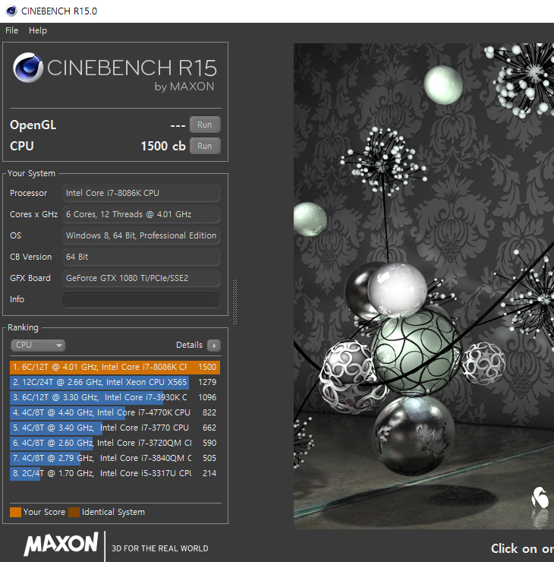Select ranking row 7 i7-3840QM
The height and width of the screenshot is (562, 554).
click(115, 458)
